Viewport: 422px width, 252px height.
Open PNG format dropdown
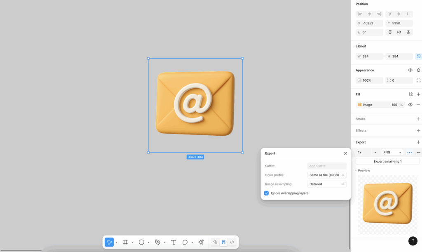(392, 152)
